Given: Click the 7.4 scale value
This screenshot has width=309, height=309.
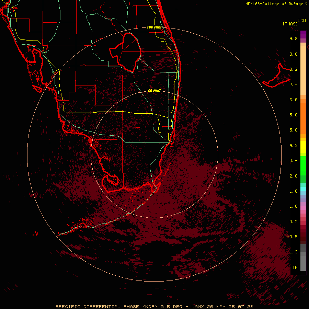Looking at the screenshot, I should pos(294,84).
